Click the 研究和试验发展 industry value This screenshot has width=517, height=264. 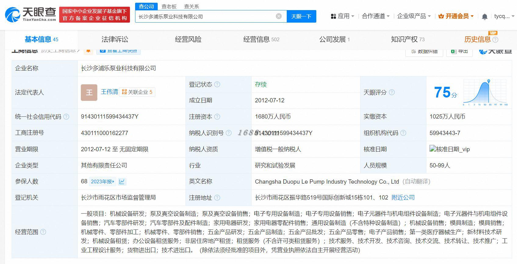[x=275, y=165]
